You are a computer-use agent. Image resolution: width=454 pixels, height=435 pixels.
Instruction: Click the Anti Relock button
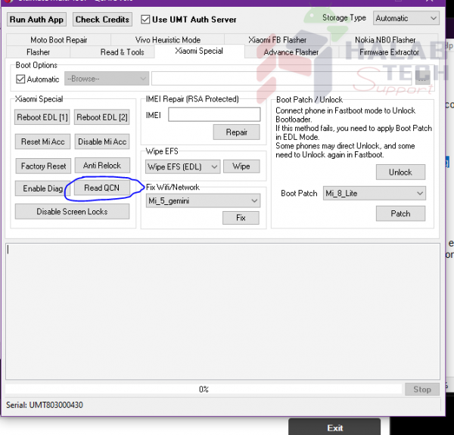click(x=102, y=165)
